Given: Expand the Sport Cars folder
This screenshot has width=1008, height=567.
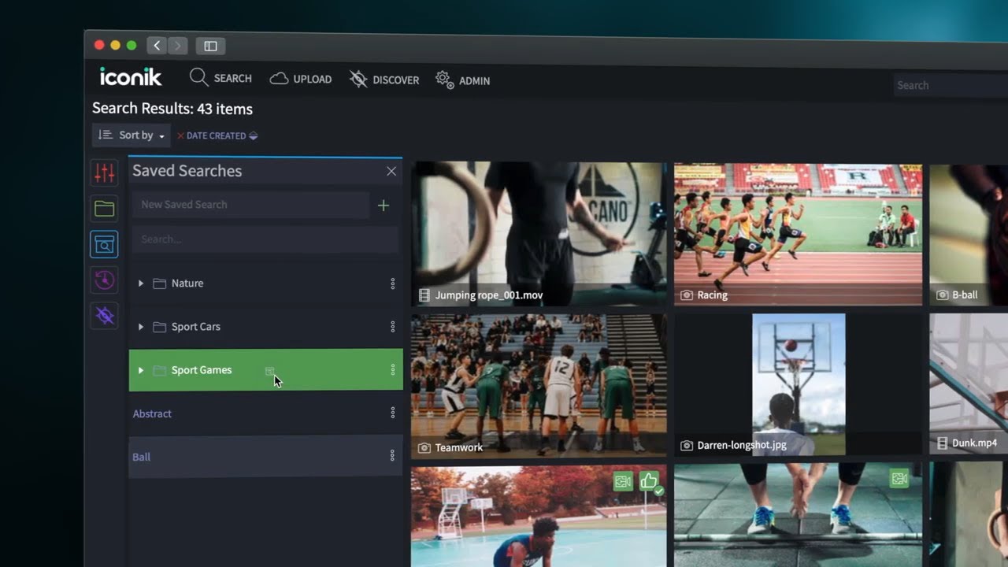Looking at the screenshot, I should (x=141, y=327).
